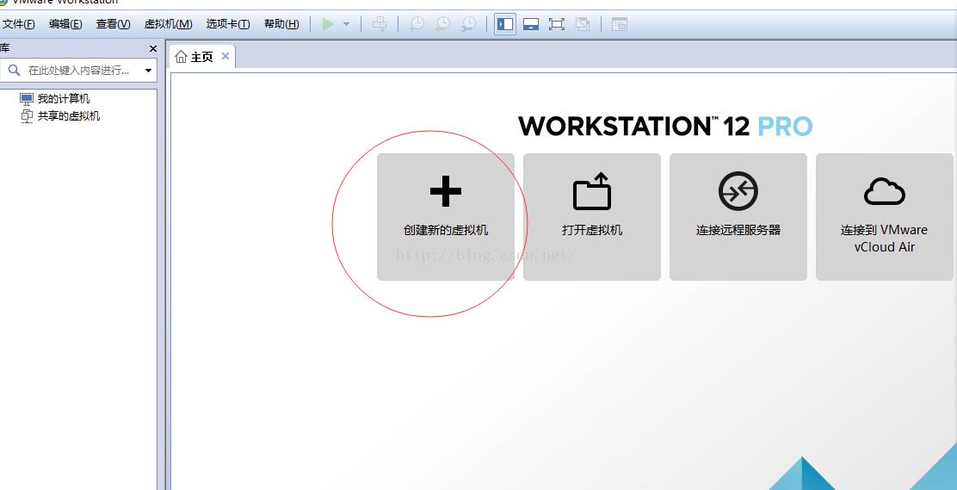The height and width of the screenshot is (490, 957).
Task: Click the magnifier icon in library search
Action: coord(14,71)
